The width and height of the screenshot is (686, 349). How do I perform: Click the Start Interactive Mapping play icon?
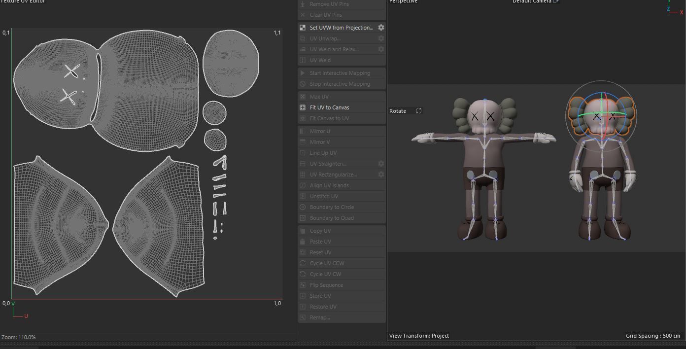point(303,73)
